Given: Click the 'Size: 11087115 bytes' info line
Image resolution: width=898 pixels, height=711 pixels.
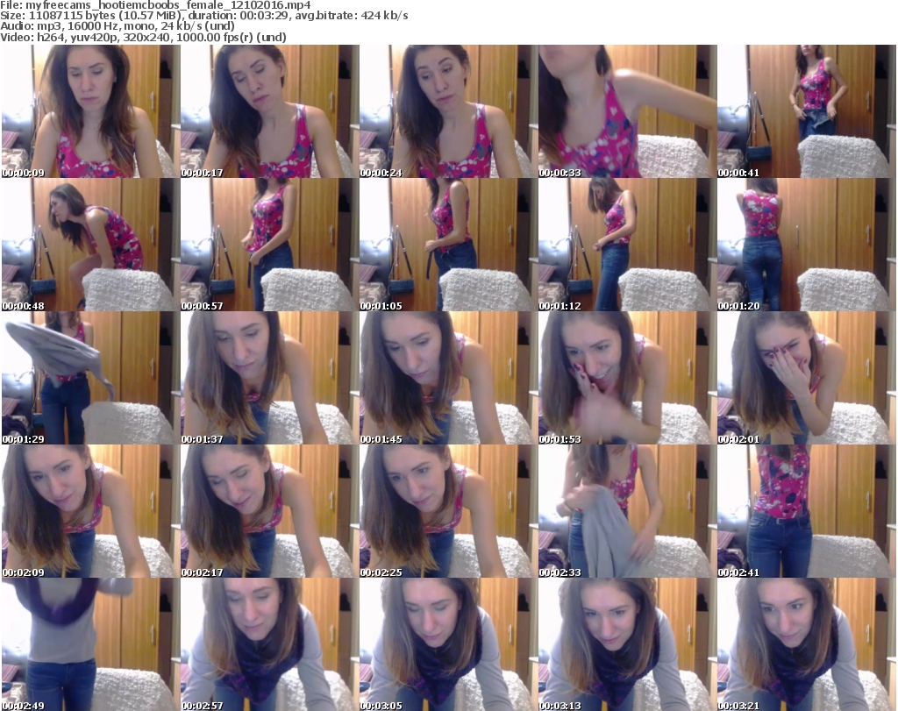Looking at the screenshot, I should pyautogui.click(x=203, y=16).
